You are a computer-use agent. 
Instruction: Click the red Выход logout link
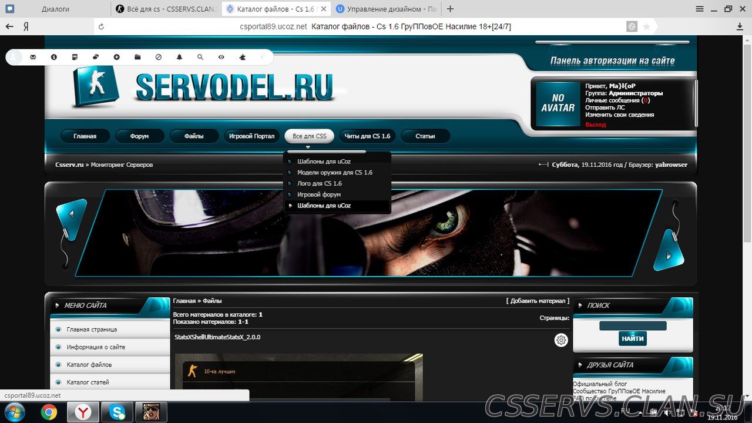595,125
